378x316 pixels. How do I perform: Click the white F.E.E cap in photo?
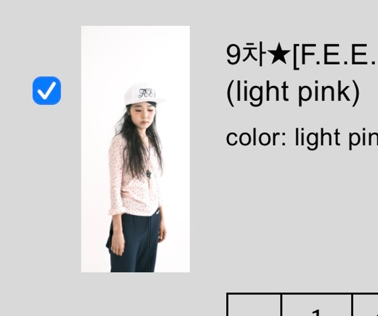(144, 95)
